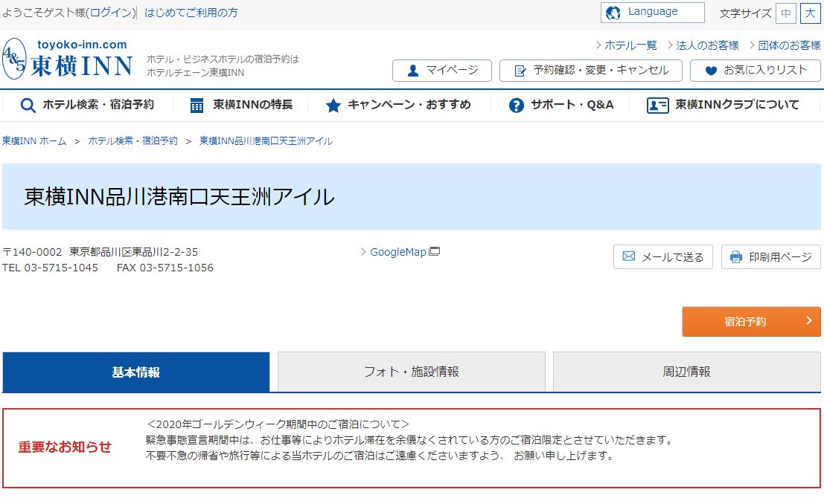Select 東横INNクラブについて menu

click(x=723, y=105)
